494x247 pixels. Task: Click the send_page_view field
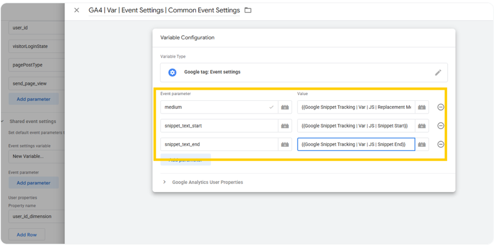37,83
